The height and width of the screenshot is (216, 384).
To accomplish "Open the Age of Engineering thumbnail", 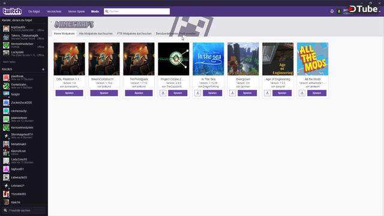I will coord(278,59).
